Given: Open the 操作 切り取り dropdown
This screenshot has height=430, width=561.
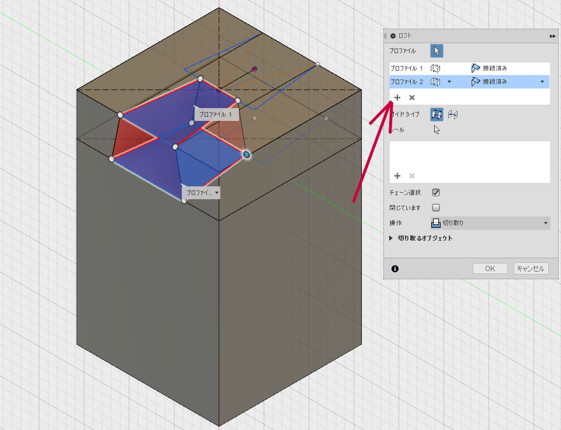Looking at the screenshot, I should pyautogui.click(x=490, y=223).
